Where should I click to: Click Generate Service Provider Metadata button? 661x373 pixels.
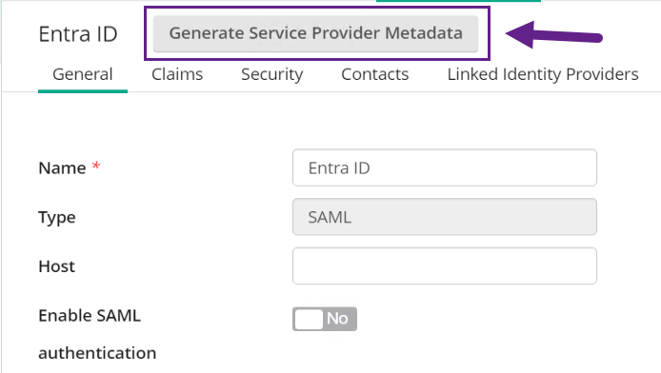pos(315,33)
